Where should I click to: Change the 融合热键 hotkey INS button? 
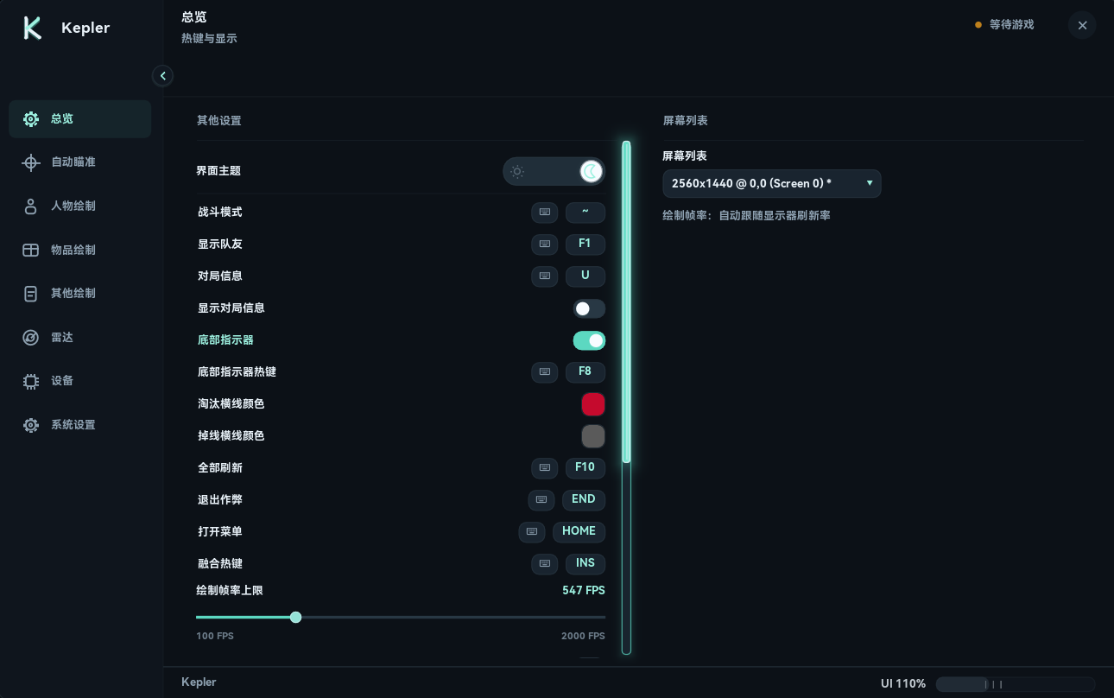(585, 563)
